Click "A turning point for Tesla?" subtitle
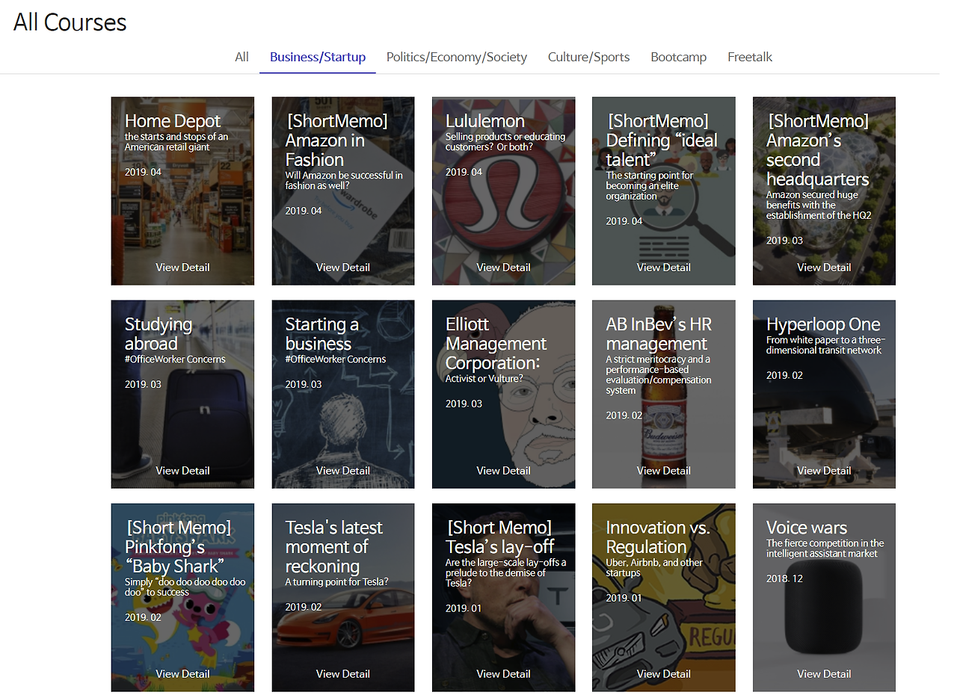The height and width of the screenshot is (695, 957). pyautogui.click(x=337, y=582)
